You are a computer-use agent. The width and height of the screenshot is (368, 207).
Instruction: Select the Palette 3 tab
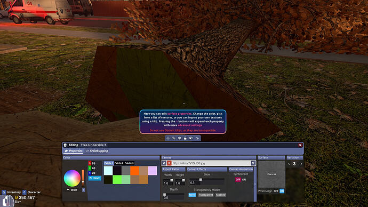coord(129,163)
